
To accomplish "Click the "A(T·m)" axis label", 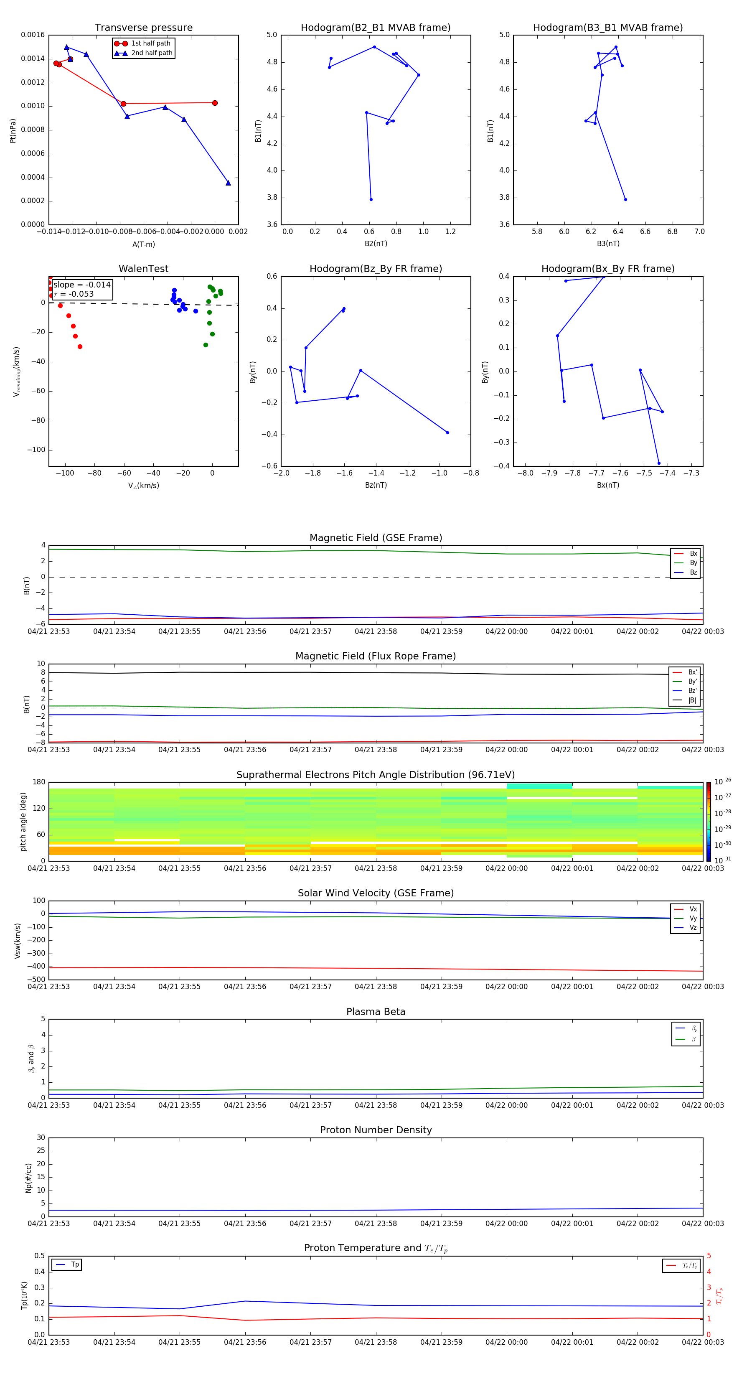I will click(x=143, y=244).
